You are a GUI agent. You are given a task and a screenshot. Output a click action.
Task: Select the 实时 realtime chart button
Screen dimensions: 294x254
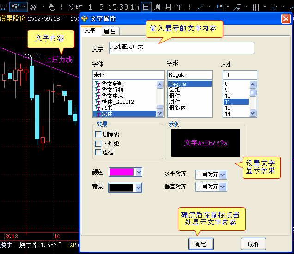coord(75,7)
